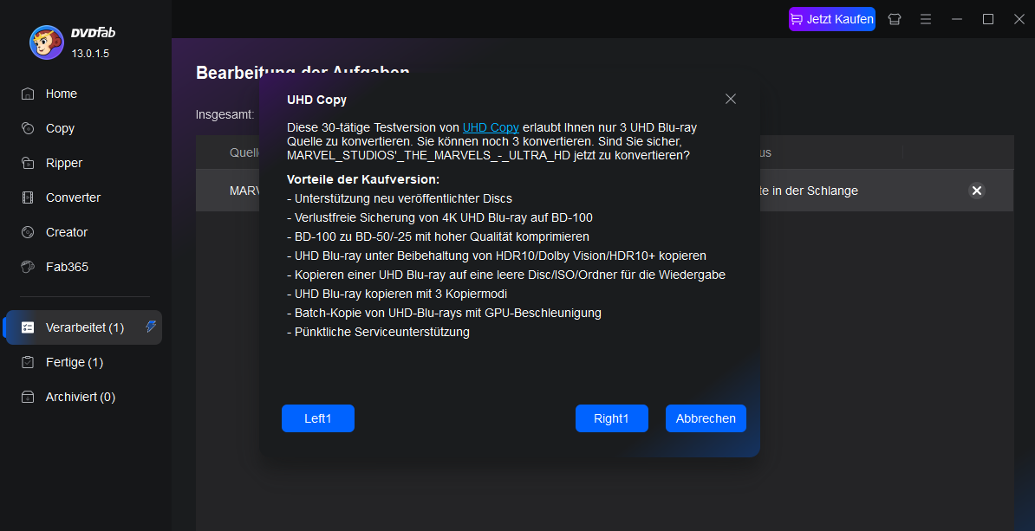
Task: Click the Jetzt Kaufen purchase button
Action: pyautogui.click(x=831, y=19)
